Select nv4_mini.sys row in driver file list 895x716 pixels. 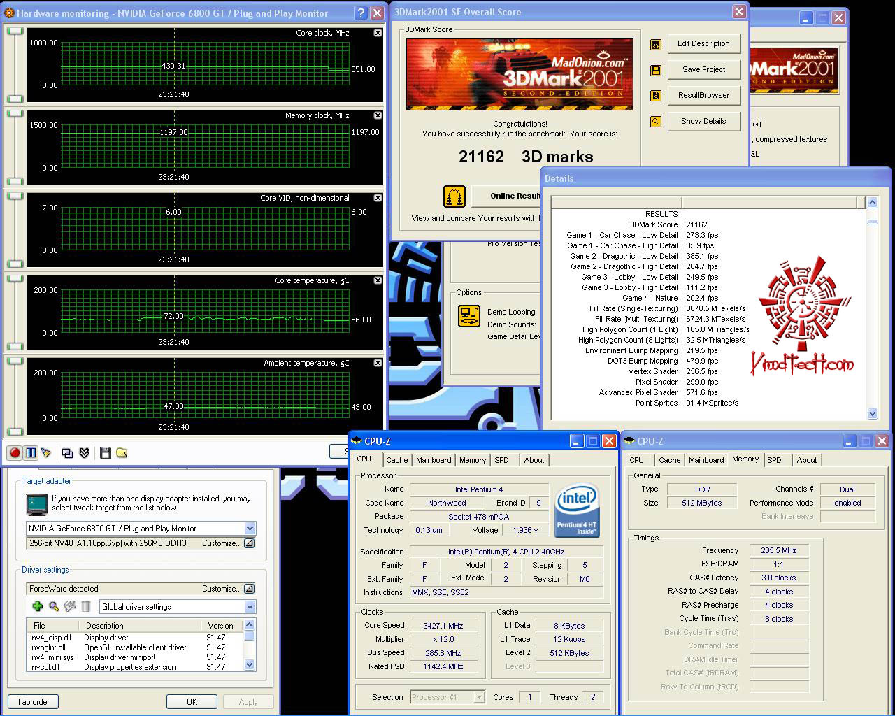[x=135, y=657]
